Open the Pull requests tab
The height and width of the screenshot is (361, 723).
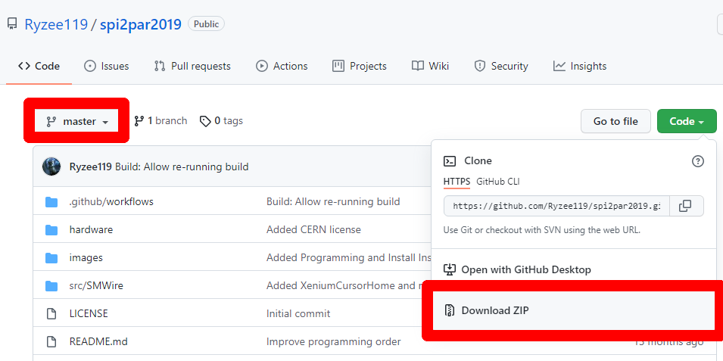192,67
